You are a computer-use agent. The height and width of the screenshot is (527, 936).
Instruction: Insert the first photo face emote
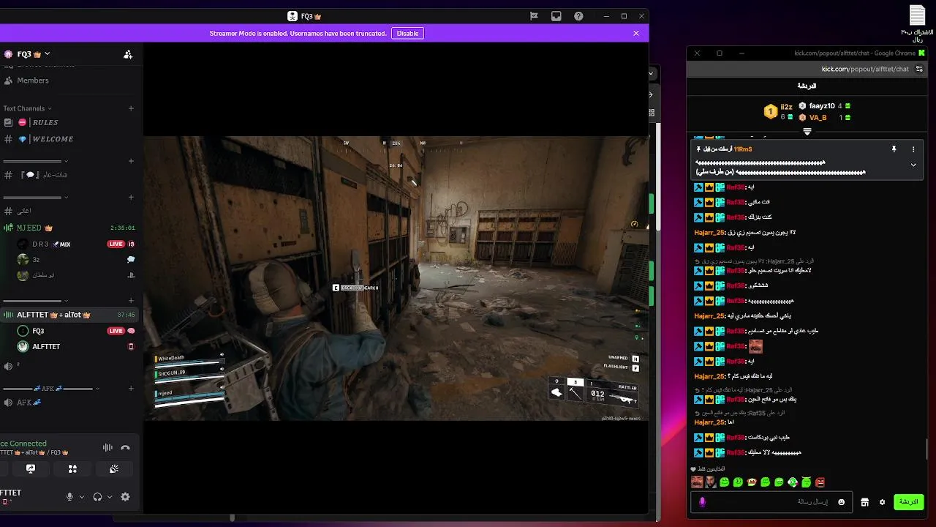[x=697, y=482]
